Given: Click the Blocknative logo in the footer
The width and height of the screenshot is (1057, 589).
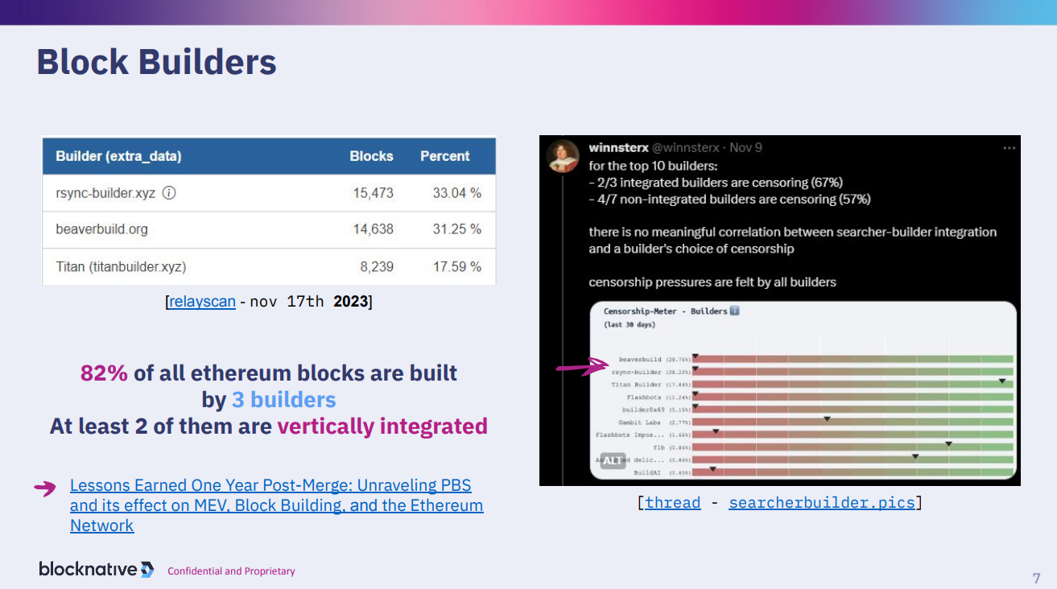Looking at the screenshot, I should click(x=97, y=570).
